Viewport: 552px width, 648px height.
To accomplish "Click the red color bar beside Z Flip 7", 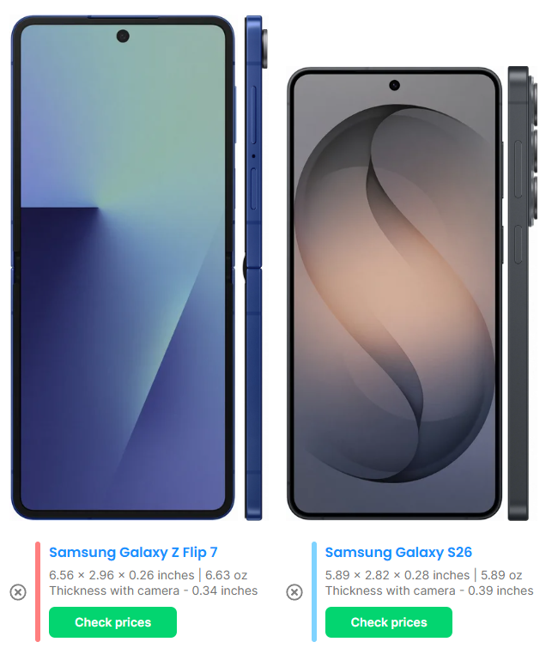I will click(38, 591).
